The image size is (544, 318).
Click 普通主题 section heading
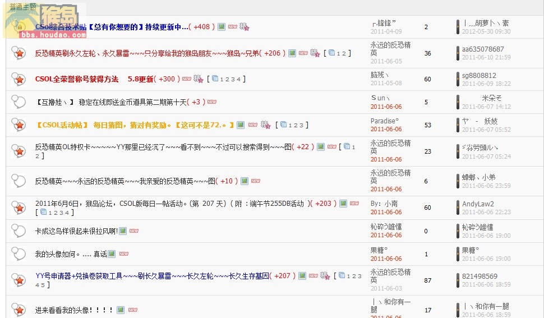(23, 7)
